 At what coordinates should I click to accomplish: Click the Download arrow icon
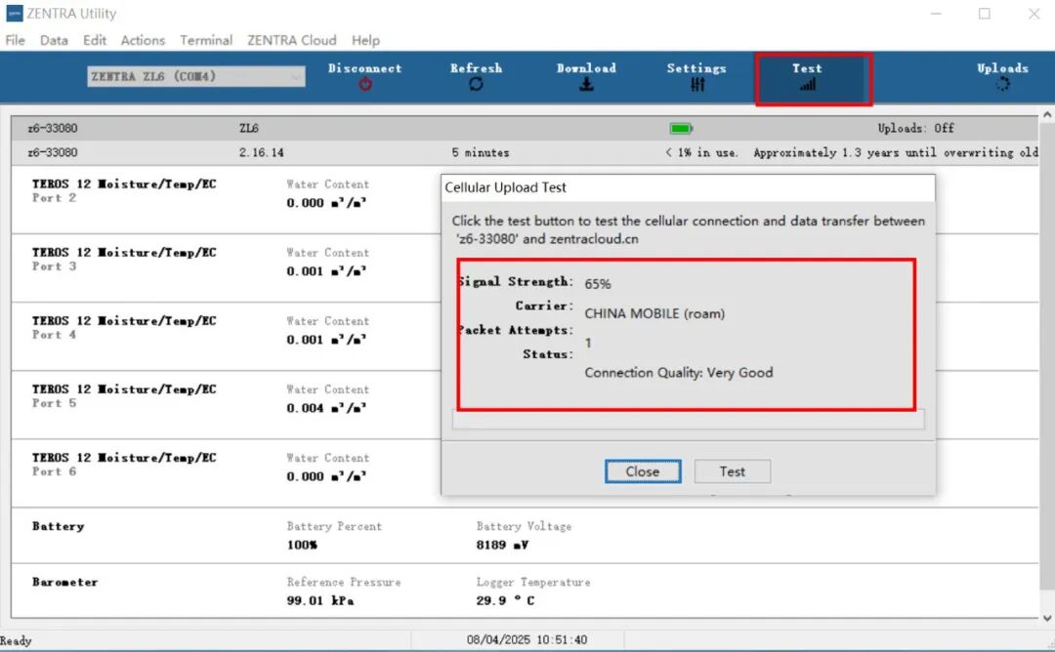[x=586, y=85]
